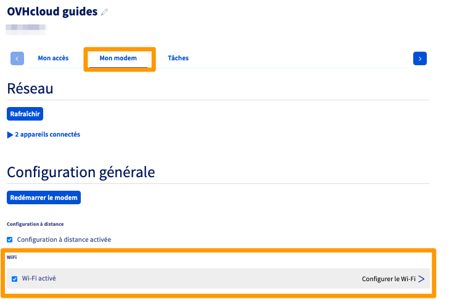Click the OVHcloud guides title

pos(52,12)
